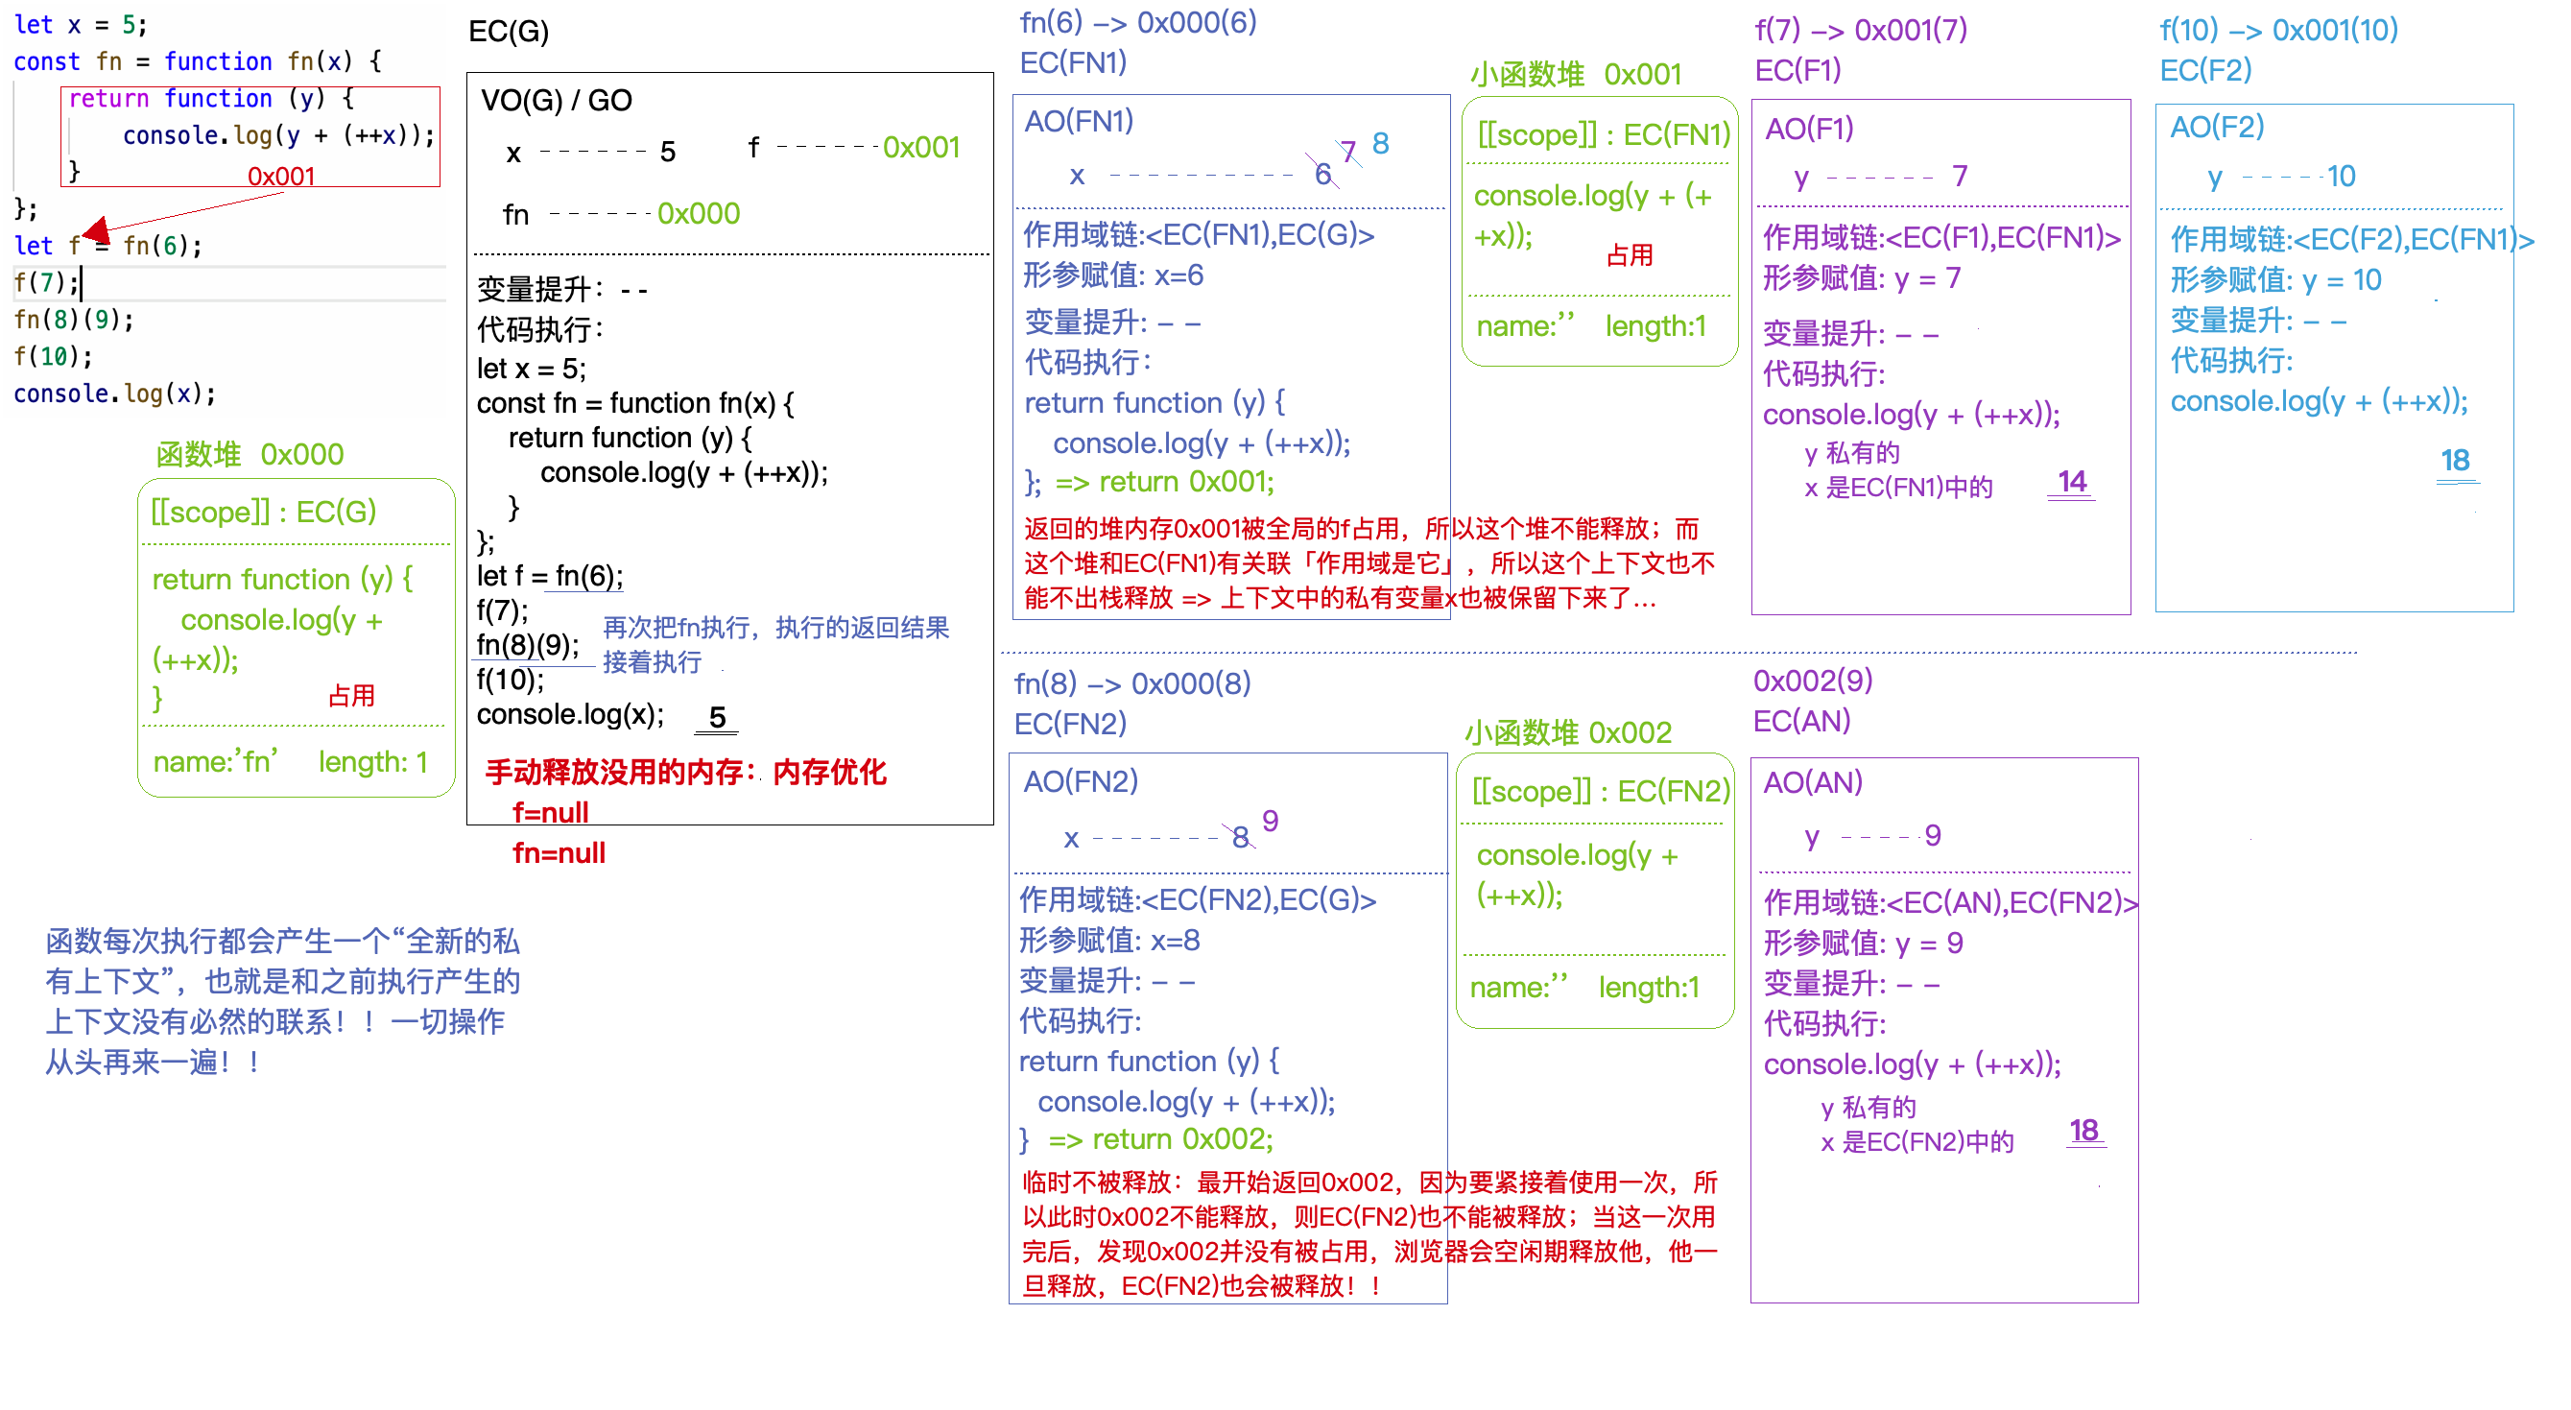
Task: Click 'fn(8)(9);' in the colored code snippet
Action: [74, 320]
